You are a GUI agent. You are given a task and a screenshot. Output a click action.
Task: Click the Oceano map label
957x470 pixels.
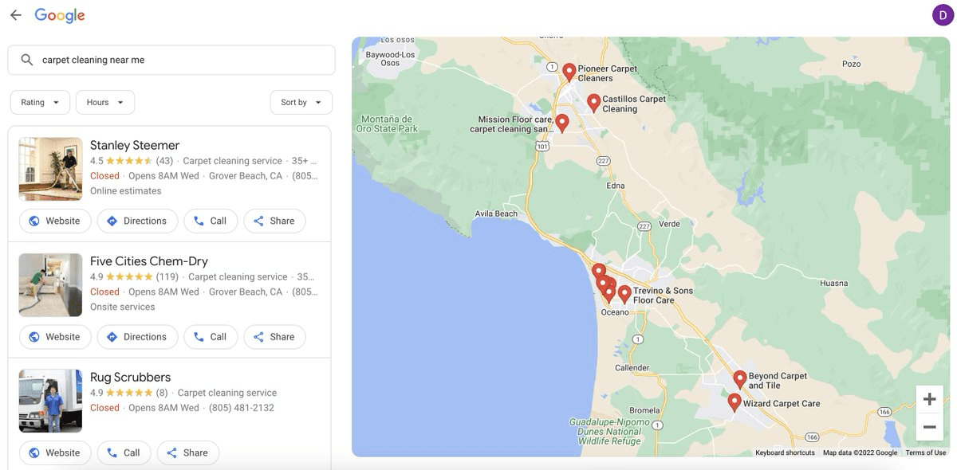[615, 312]
